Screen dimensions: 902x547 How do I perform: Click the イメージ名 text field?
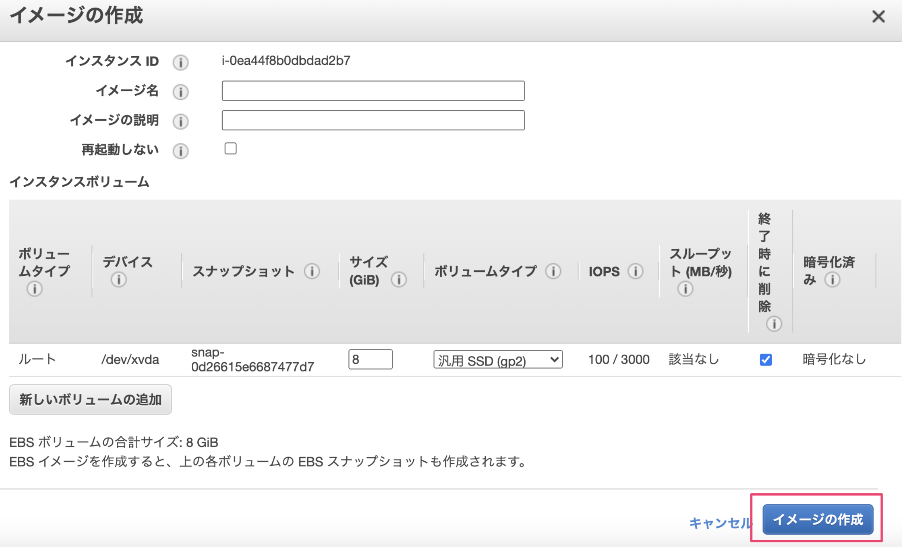tap(373, 91)
